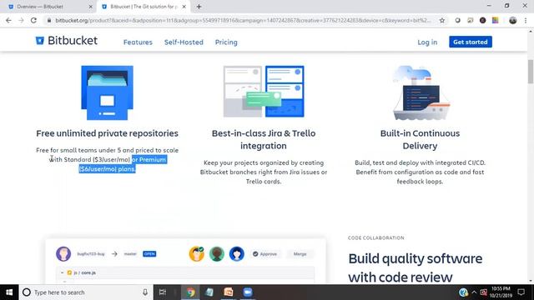Select the Bitbucket Git solution tab

point(143,7)
